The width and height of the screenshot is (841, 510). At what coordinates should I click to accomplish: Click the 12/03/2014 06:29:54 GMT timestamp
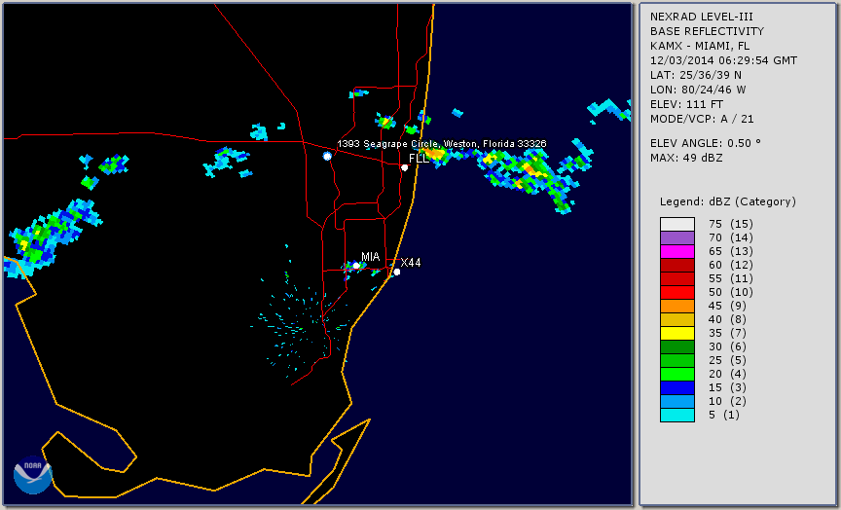coord(723,60)
